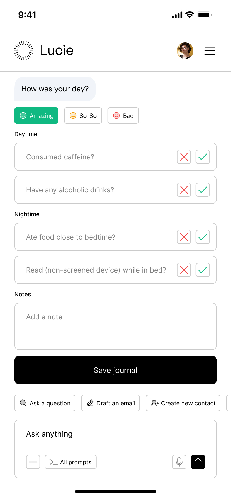
Task: Select Draft an email suggestion
Action: click(111, 403)
